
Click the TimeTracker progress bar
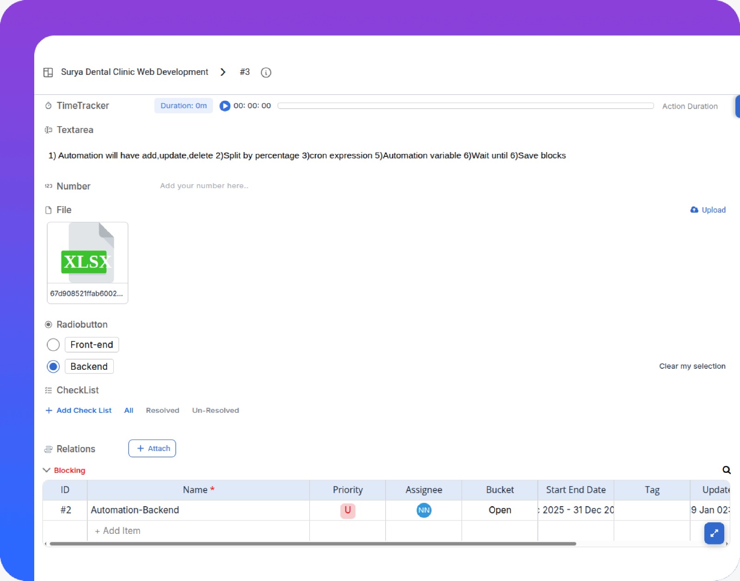465,106
